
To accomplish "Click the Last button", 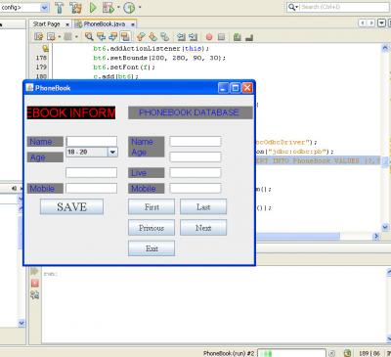I will [203, 206].
